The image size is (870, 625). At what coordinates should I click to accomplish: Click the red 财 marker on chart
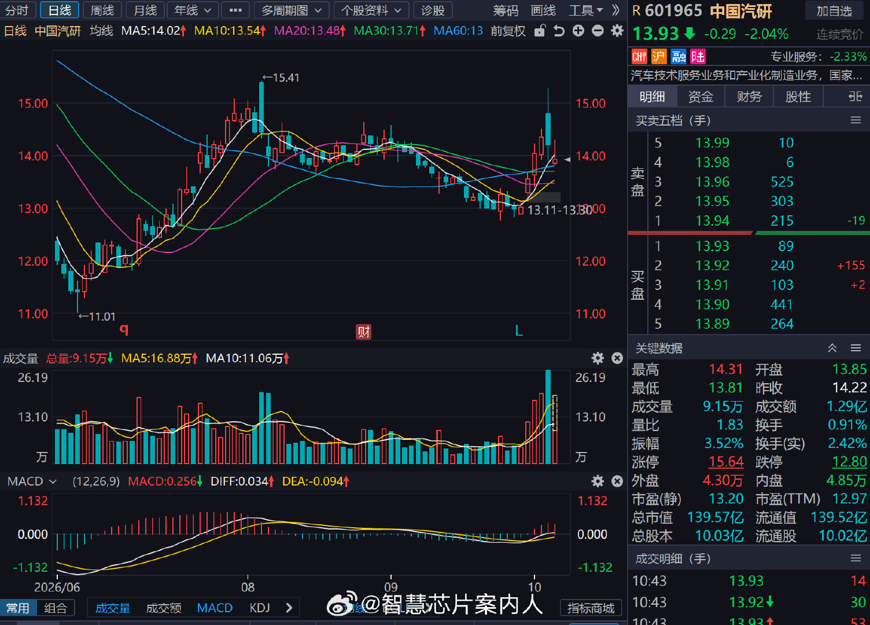point(363,332)
